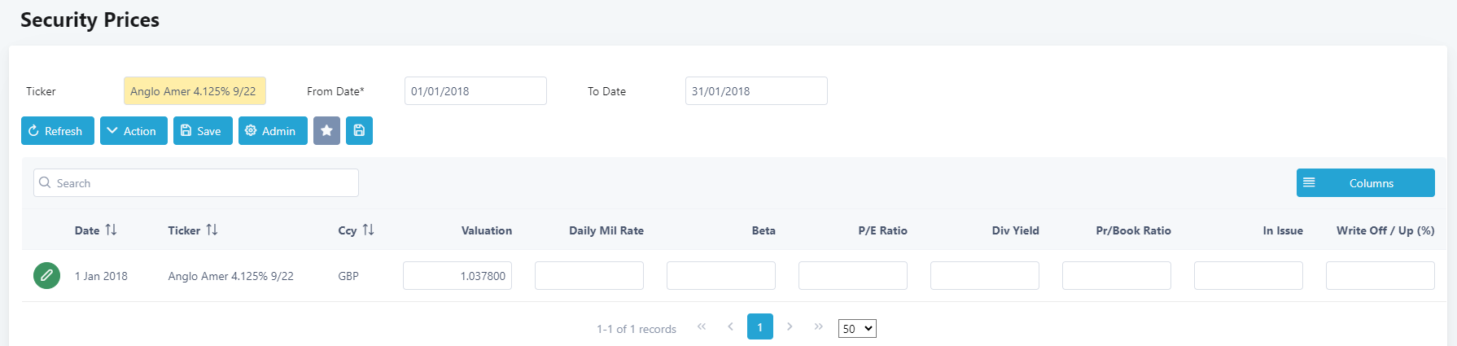Sort by the Ccy column arrows
Screen dimensions: 1457x346
point(369,230)
